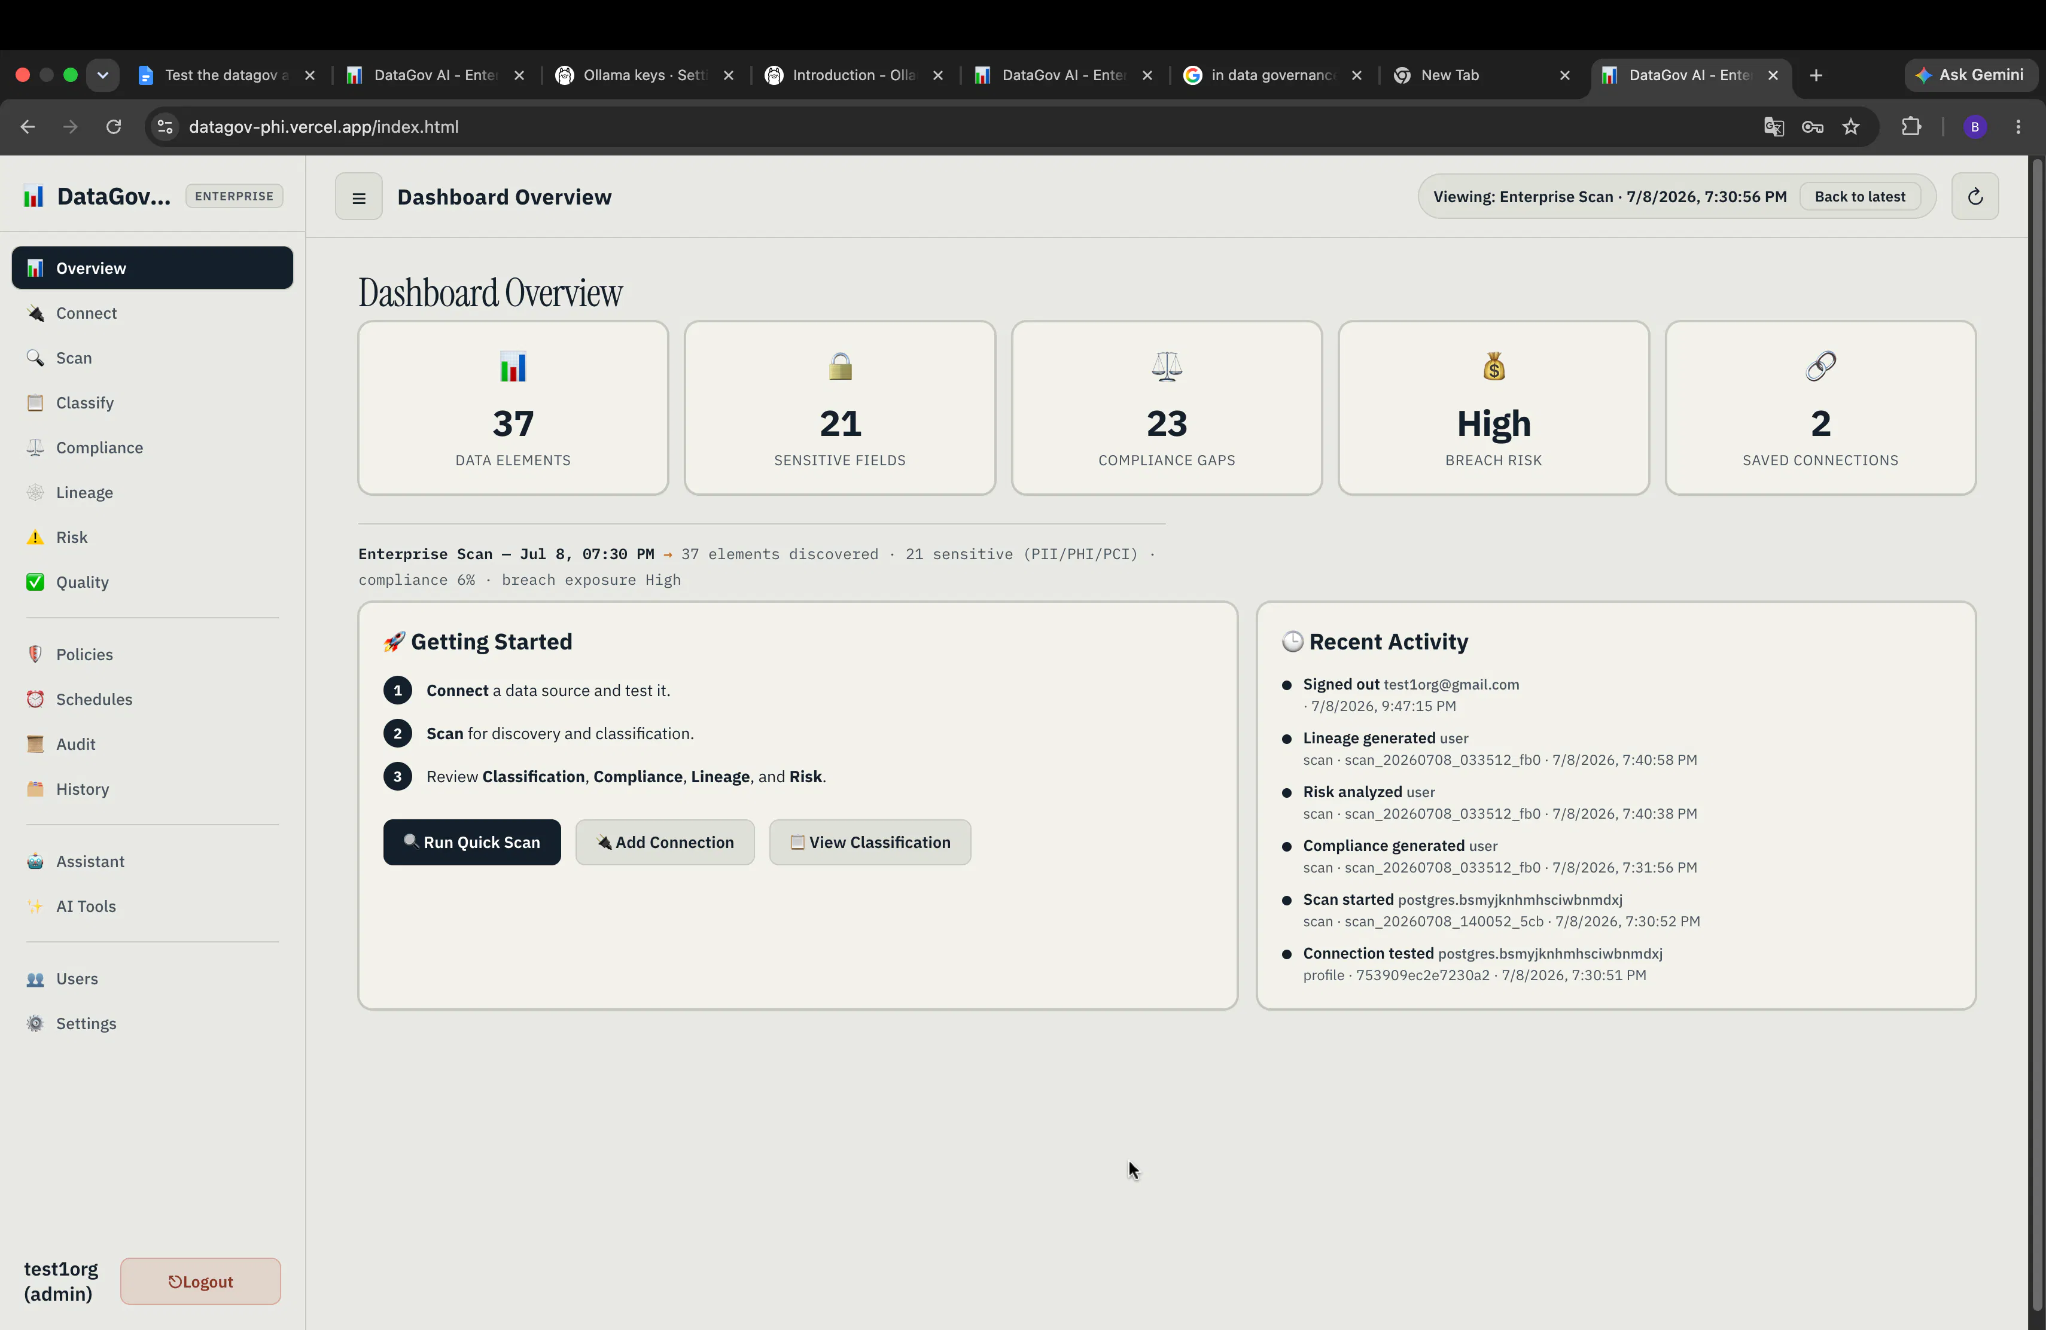Click the Risk warning triangle icon
This screenshot has height=1330, width=2046.
point(35,537)
